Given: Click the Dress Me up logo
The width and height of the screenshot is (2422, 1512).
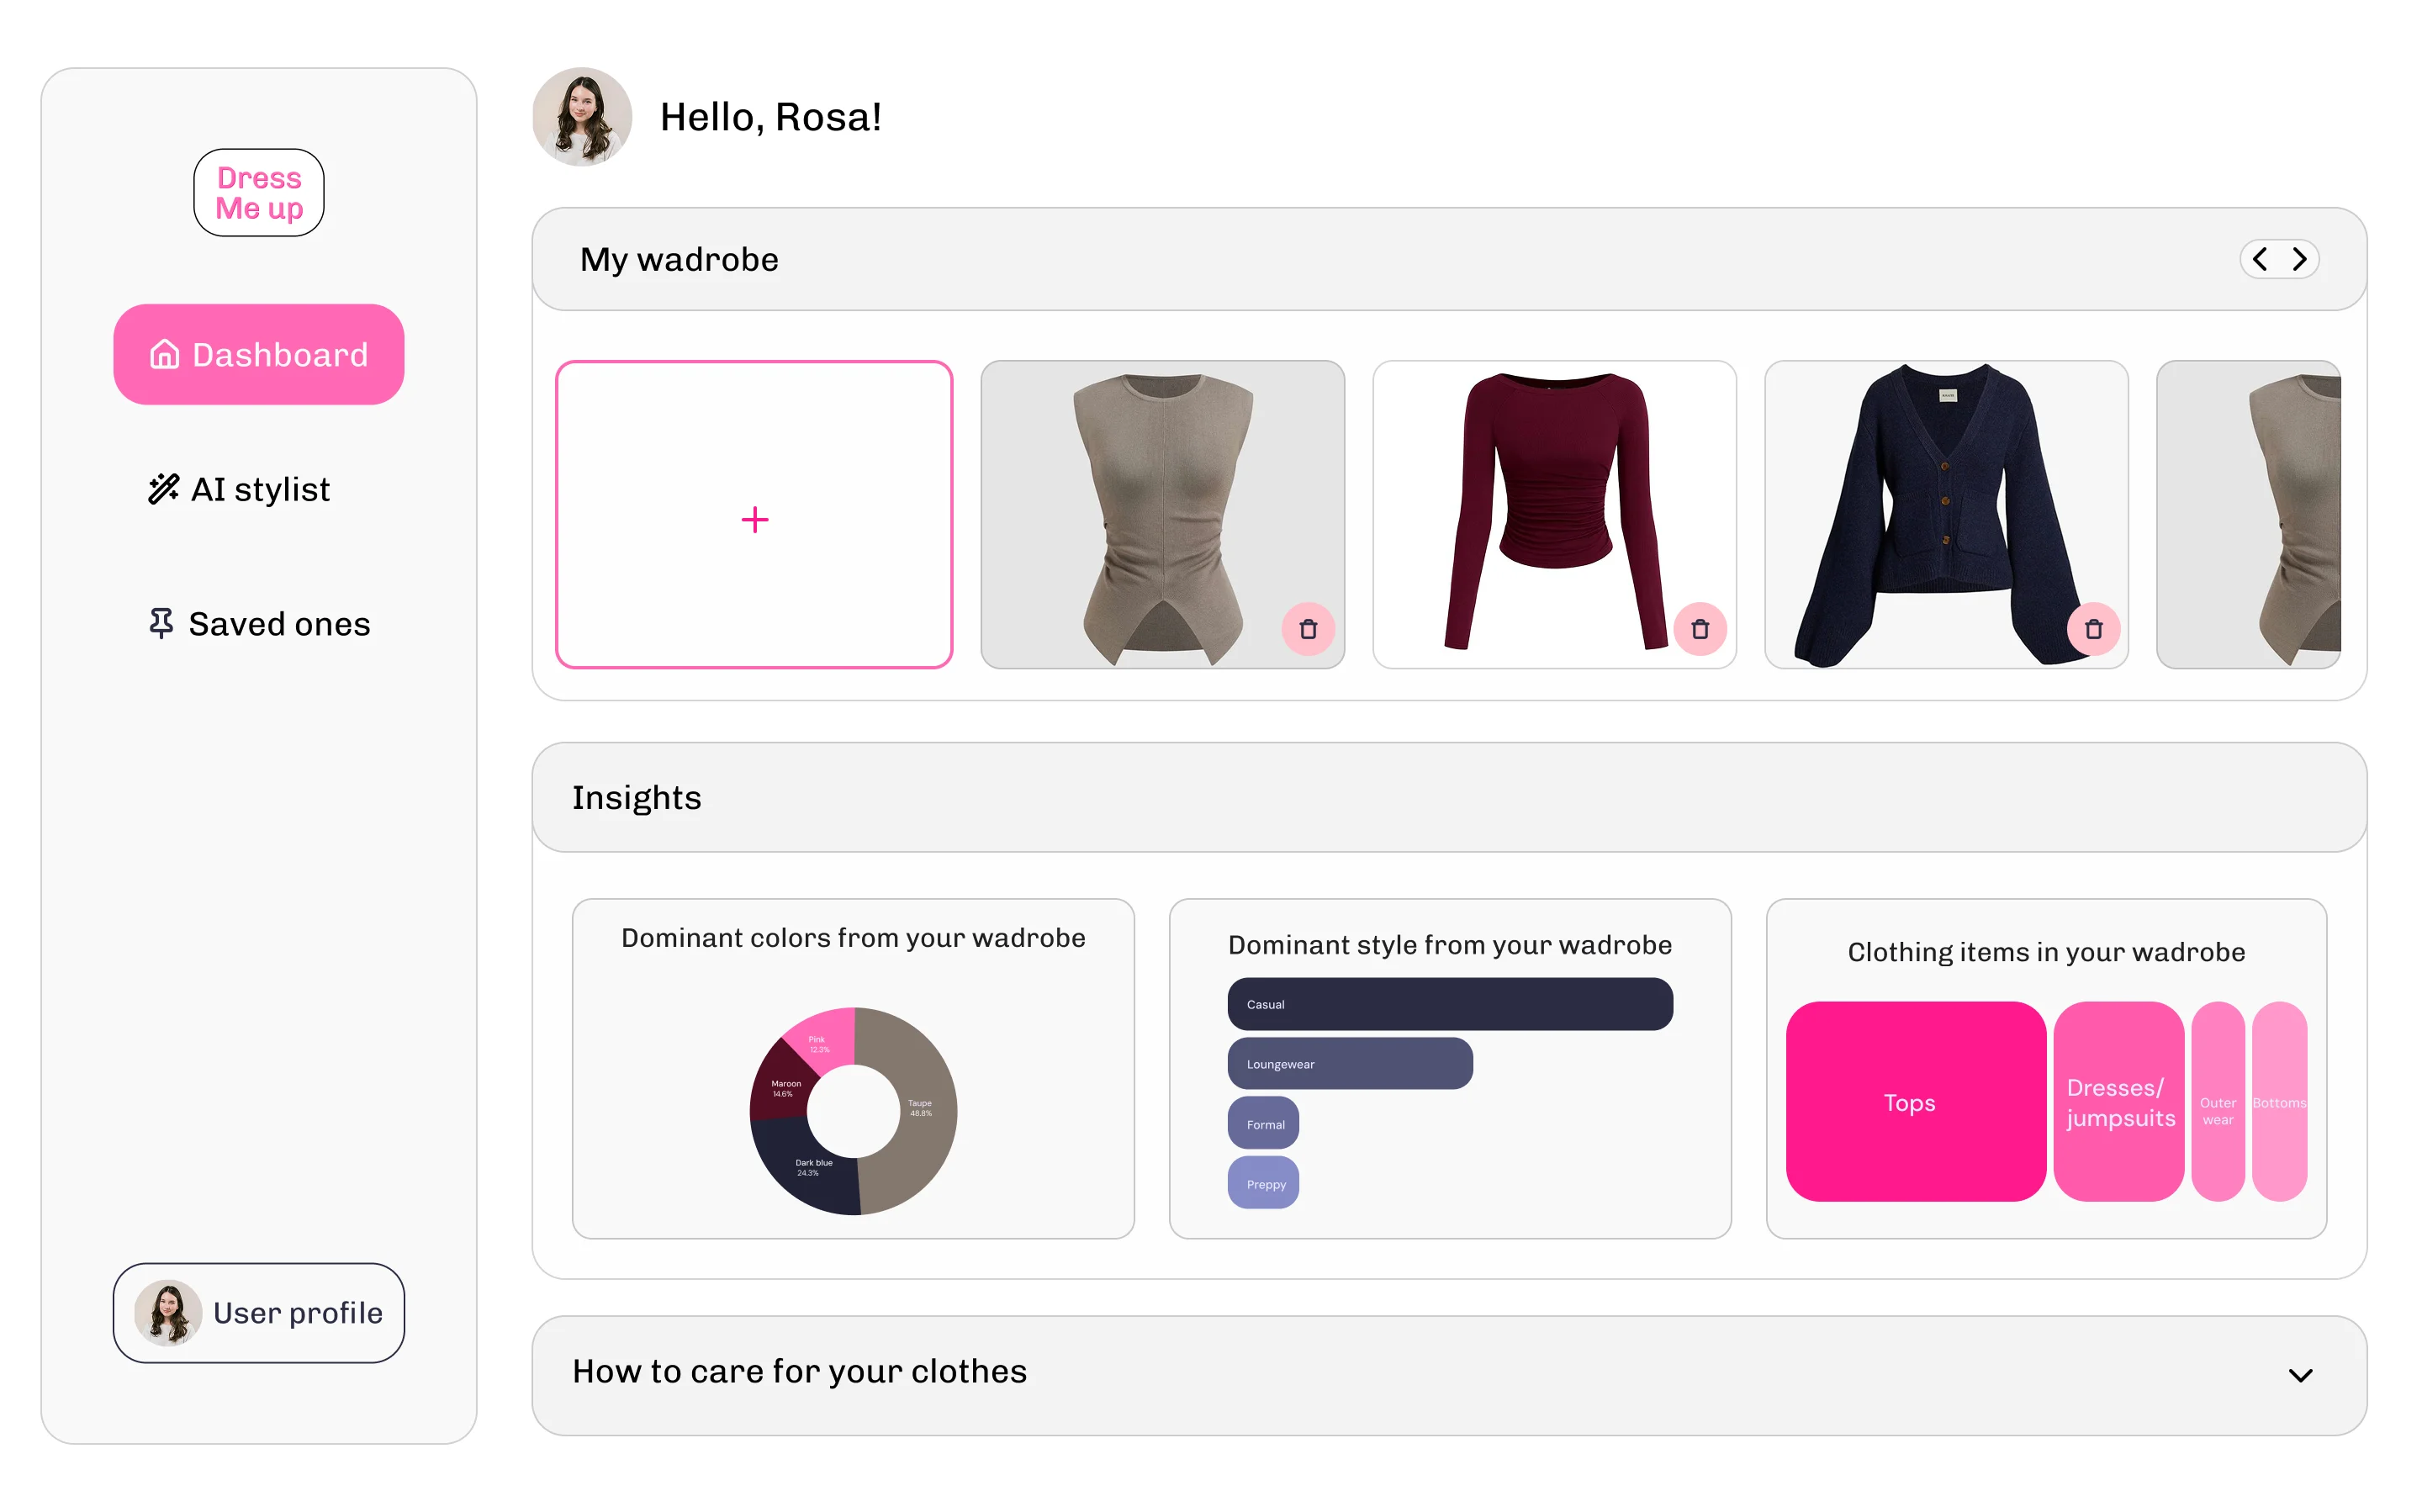Looking at the screenshot, I should pos(259,193).
